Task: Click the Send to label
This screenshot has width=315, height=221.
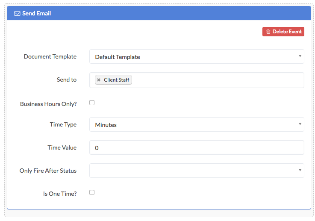Action: click(67, 80)
